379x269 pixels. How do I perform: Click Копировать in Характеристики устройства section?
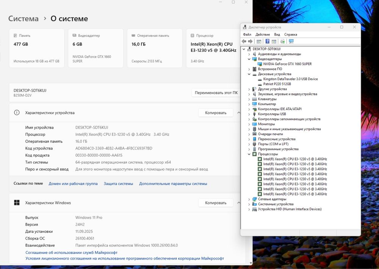(216, 113)
